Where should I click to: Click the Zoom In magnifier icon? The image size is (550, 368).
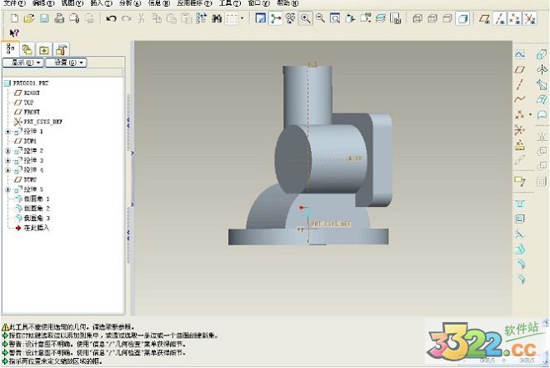pos(306,18)
